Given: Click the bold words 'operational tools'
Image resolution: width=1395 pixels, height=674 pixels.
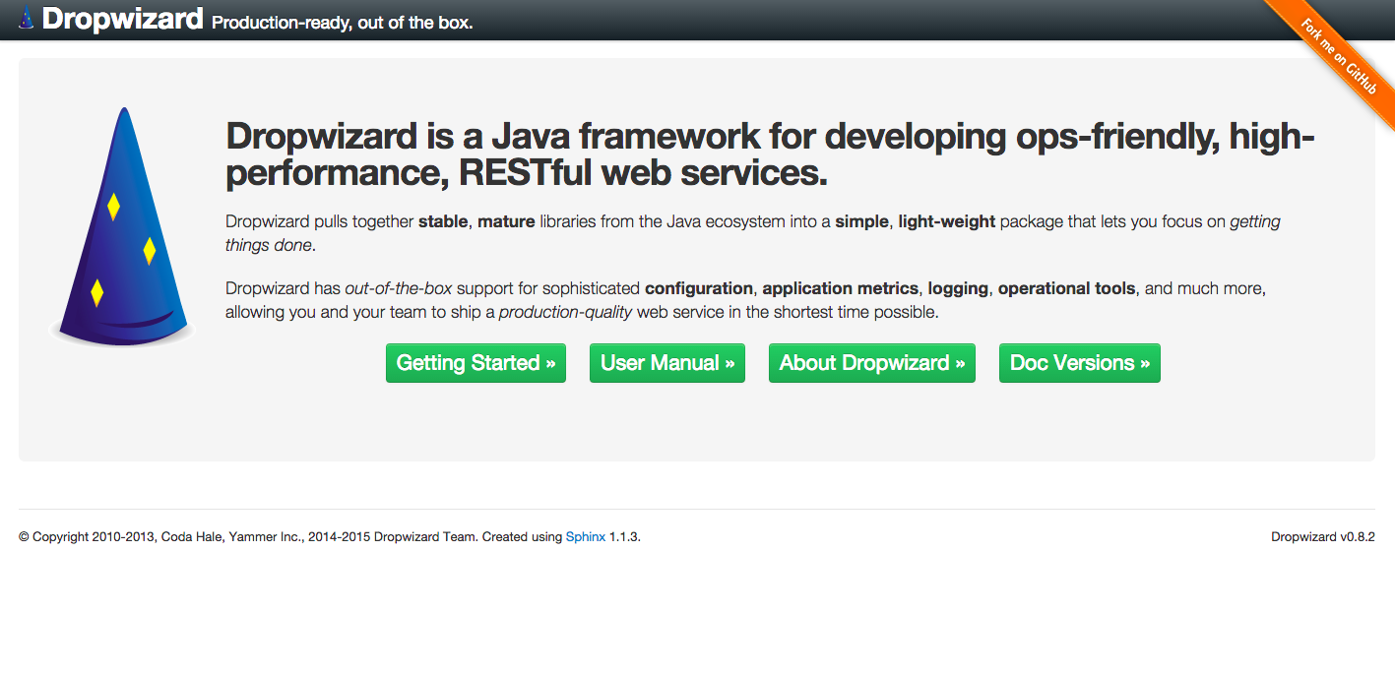Looking at the screenshot, I should [x=1067, y=288].
